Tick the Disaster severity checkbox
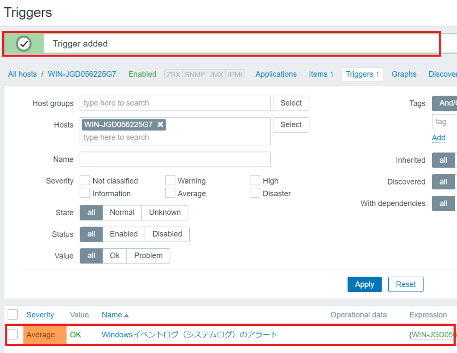The width and height of the screenshot is (457, 353). tap(255, 193)
